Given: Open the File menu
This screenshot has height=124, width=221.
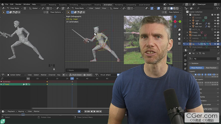Looking at the screenshot, I should (x=7, y=4).
